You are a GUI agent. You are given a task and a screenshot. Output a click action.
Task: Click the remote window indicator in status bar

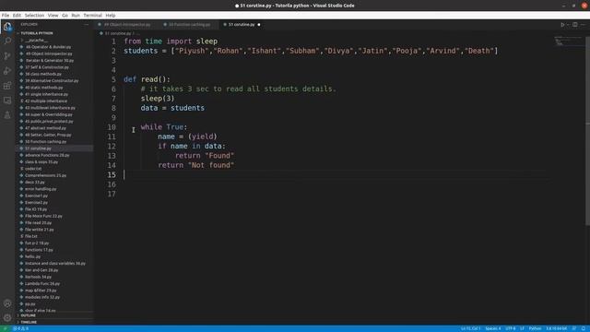coord(5,328)
